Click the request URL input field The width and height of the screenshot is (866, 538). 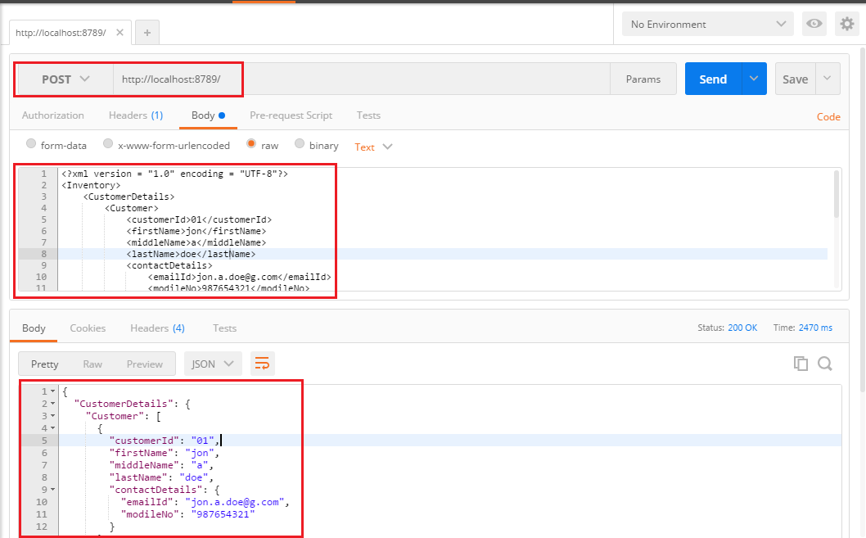click(361, 79)
